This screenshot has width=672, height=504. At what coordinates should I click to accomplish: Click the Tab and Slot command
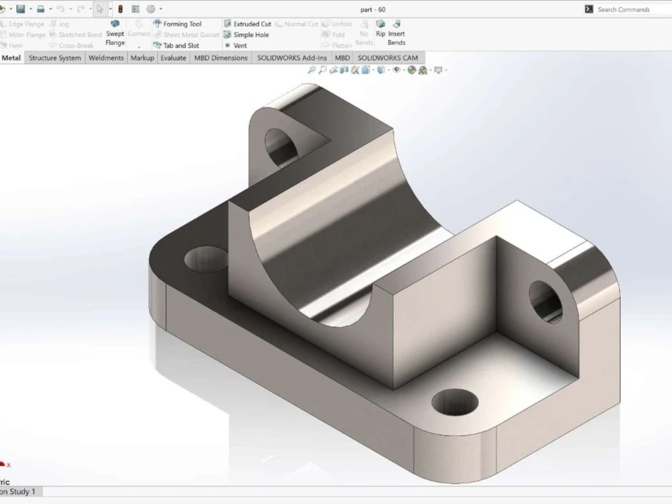[x=176, y=46]
